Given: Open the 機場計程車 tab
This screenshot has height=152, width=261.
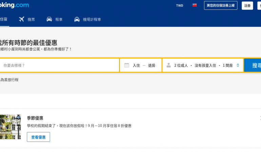Looking at the screenshot, I should pyautogui.click(x=92, y=20).
